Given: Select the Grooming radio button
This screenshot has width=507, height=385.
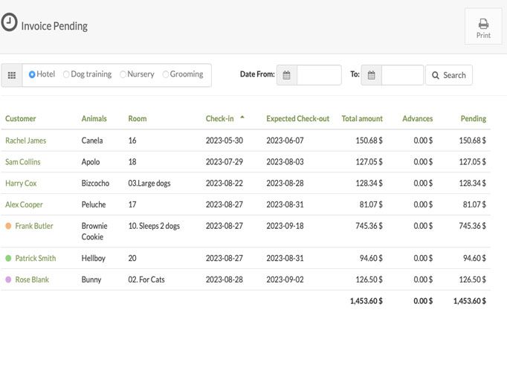Looking at the screenshot, I should (x=166, y=74).
